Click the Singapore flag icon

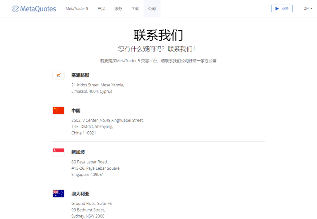59,152
